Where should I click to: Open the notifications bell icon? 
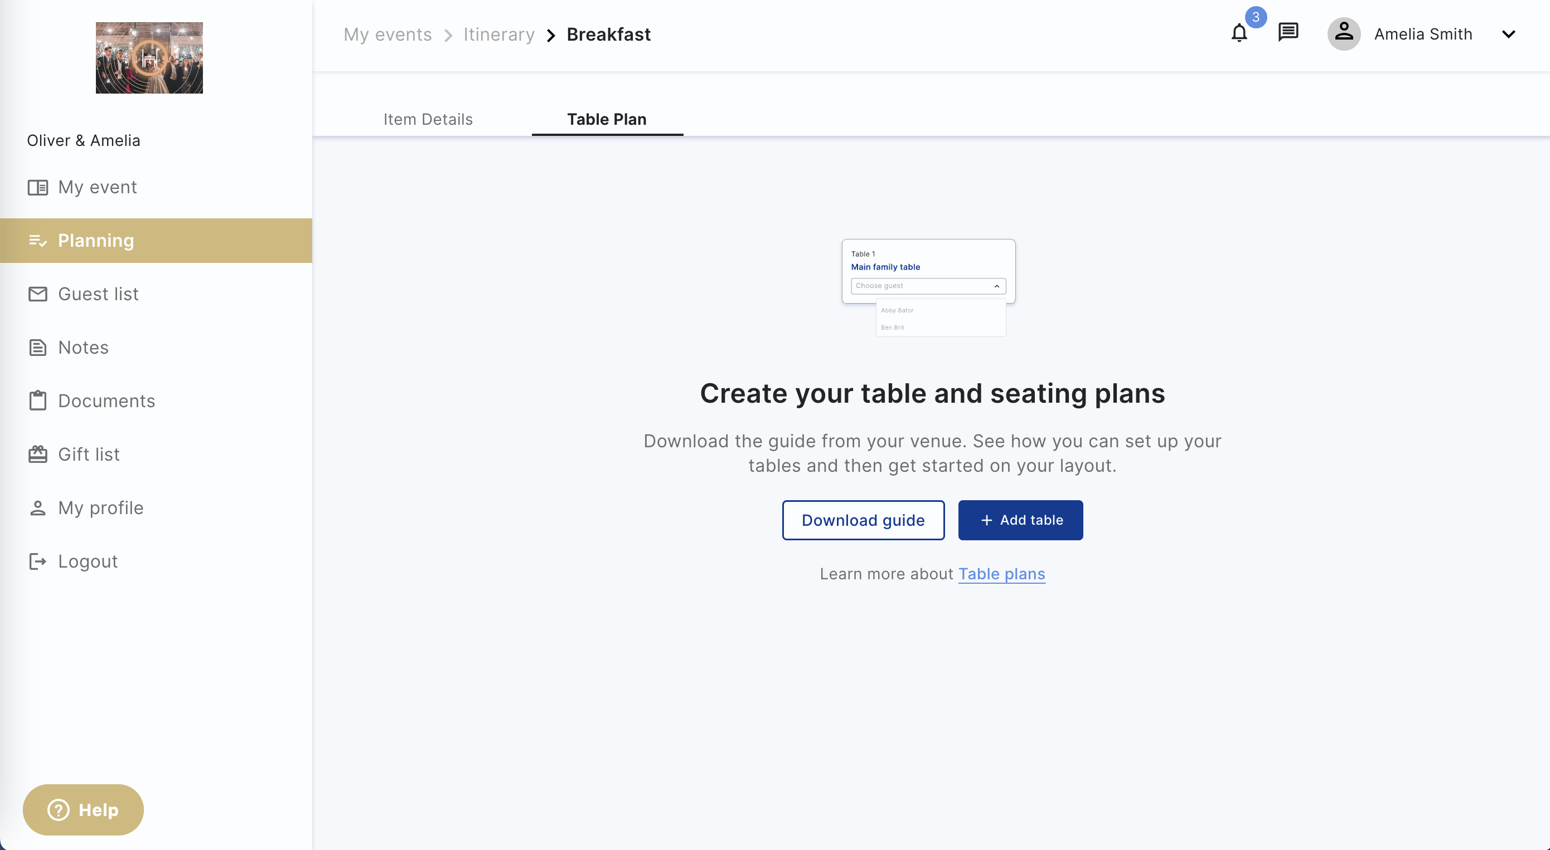1239,33
